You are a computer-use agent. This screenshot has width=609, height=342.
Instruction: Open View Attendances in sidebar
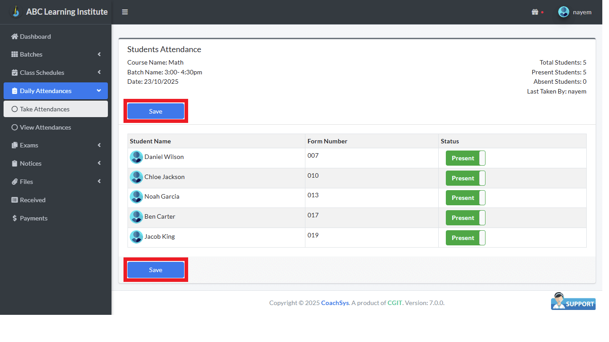pyautogui.click(x=45, y=127)
